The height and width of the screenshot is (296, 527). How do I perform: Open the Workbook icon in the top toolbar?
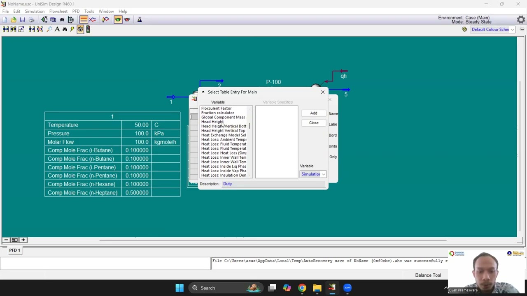coord(53,20)
